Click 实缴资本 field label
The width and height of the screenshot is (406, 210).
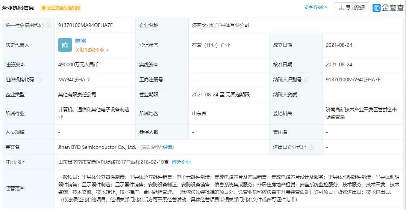[x=148, y=65]
